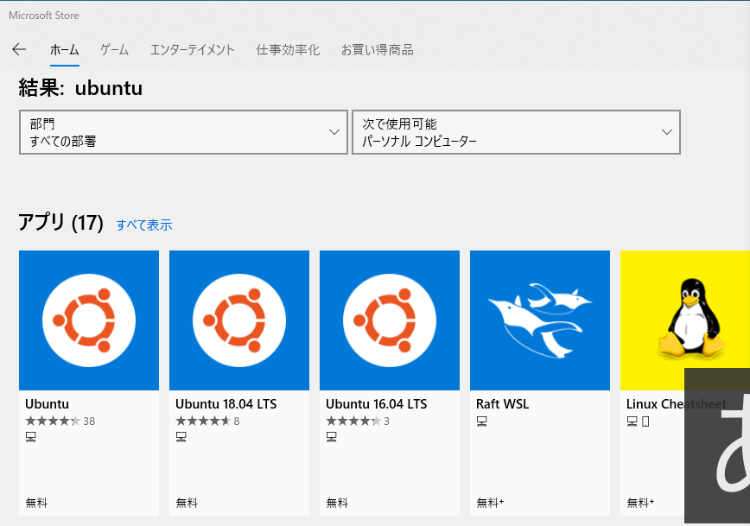
Task: Click the Ubuntu 18.04 LTS title
Action: (x=226, y=404)
